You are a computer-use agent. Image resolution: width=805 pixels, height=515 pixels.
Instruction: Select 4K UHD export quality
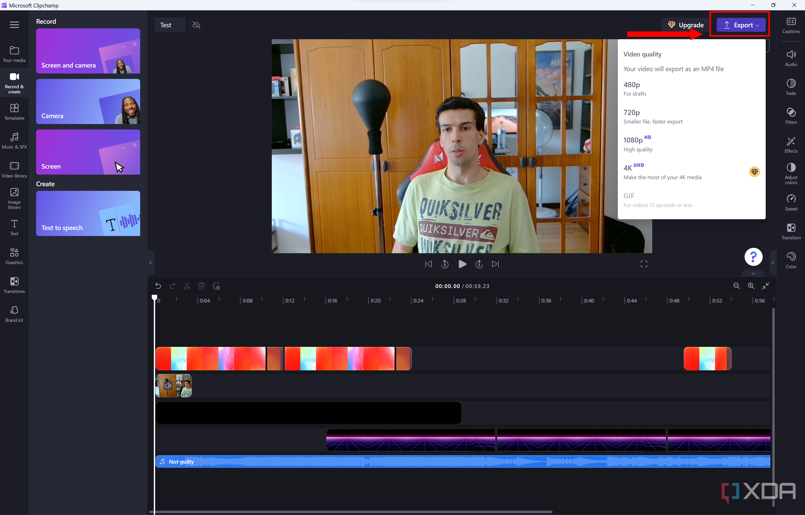691,172
